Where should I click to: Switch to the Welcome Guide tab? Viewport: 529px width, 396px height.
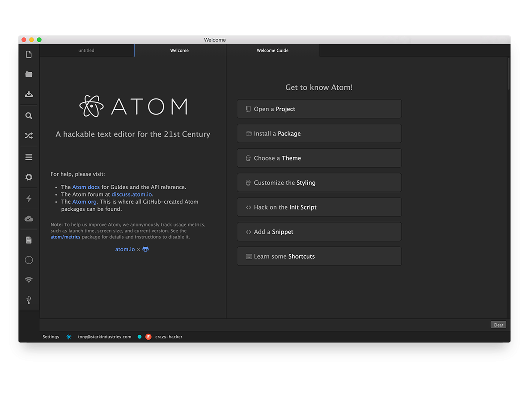click(272, 51)
